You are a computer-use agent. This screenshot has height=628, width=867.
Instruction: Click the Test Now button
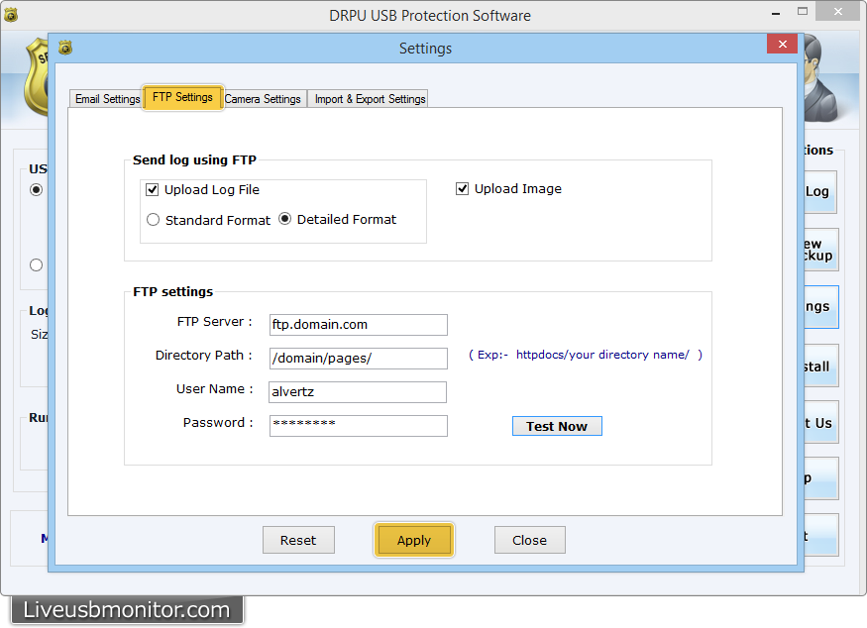coord(557,426)
